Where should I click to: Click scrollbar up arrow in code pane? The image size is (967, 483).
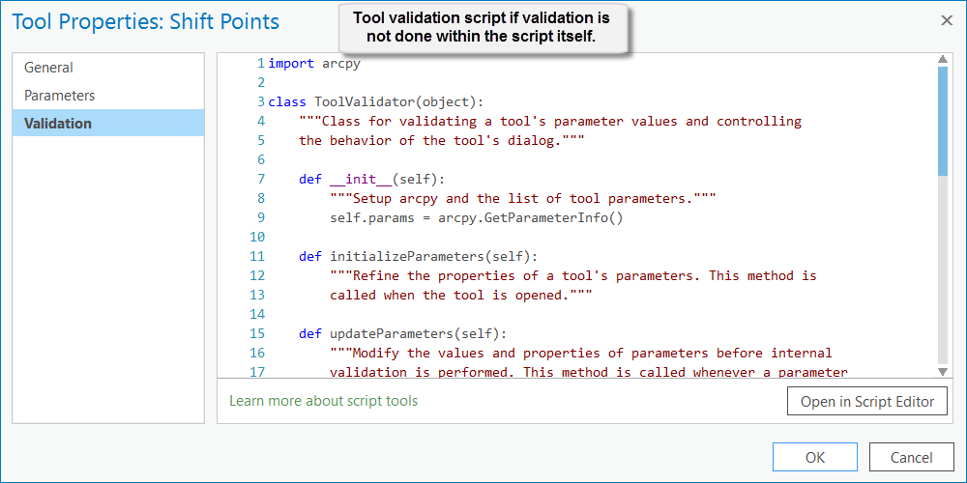click(942, 59)
